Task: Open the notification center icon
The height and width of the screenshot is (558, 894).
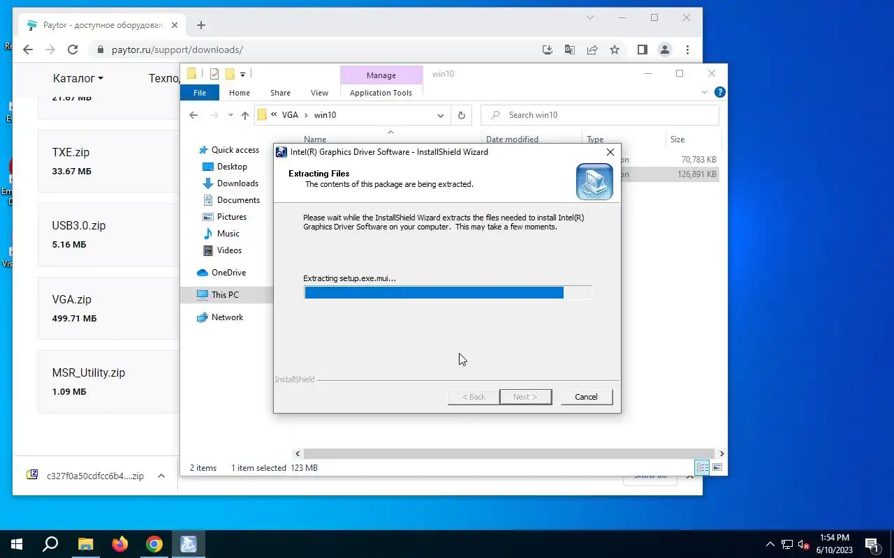Action: point(872,544)
